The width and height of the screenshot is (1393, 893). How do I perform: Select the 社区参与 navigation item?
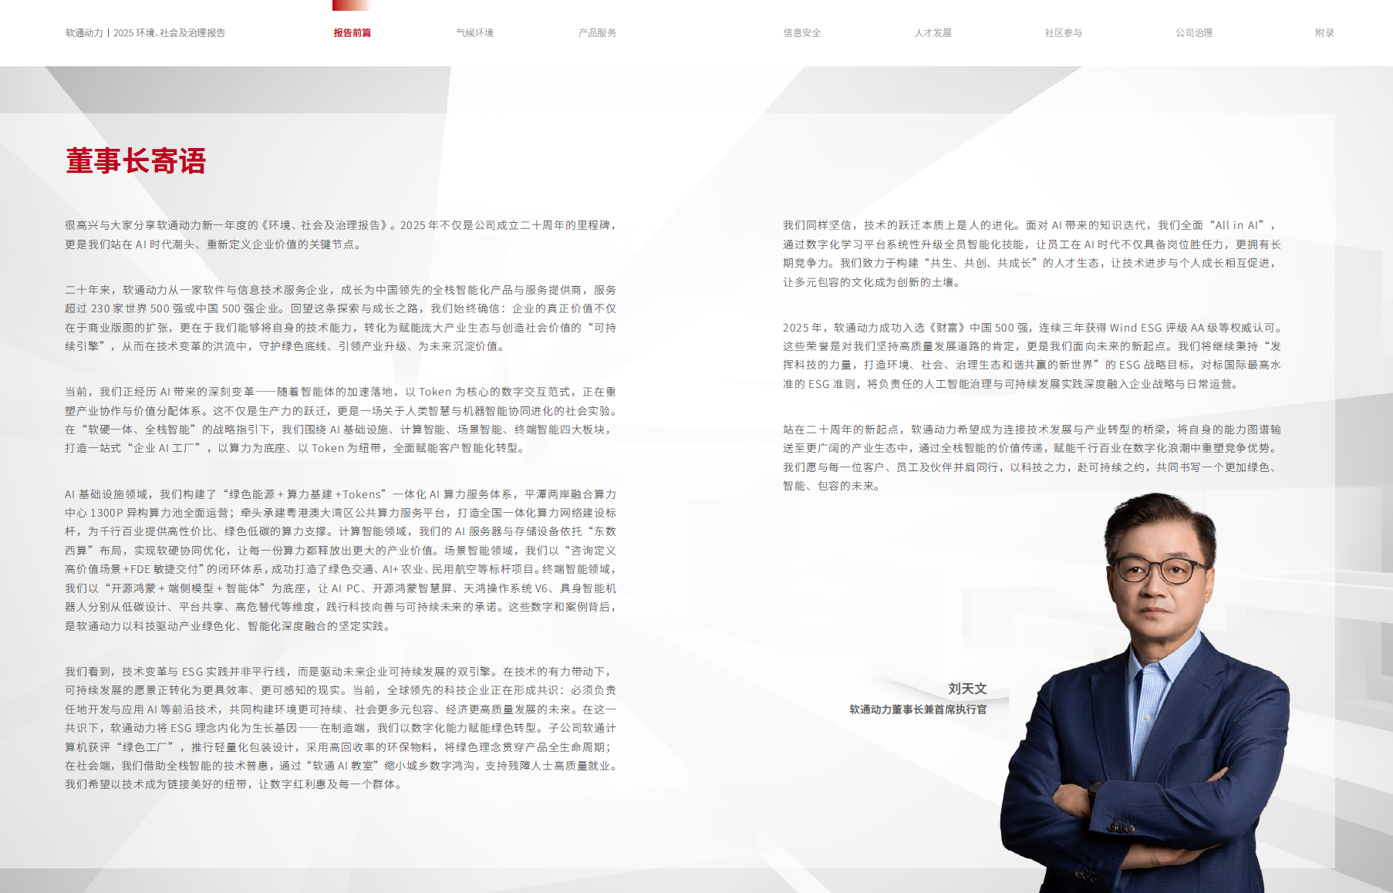1064,33
